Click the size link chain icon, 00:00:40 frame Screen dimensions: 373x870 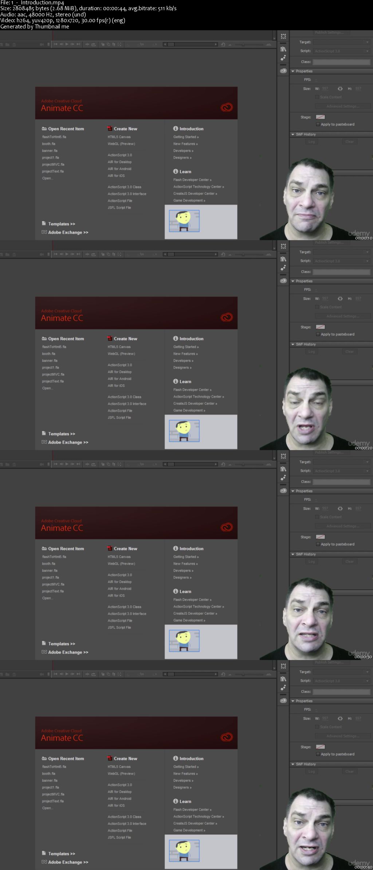coord(340,718)
